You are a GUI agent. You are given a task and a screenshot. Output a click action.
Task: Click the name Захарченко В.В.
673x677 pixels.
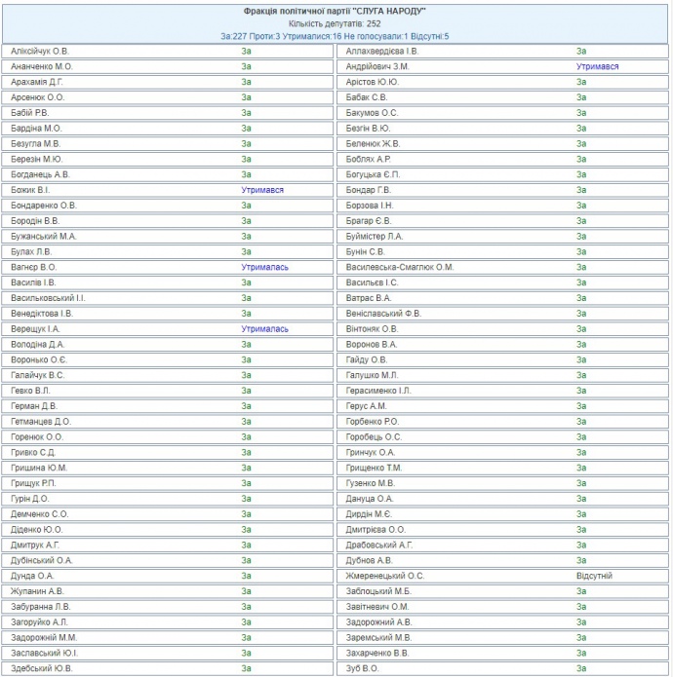pos(377,654)
